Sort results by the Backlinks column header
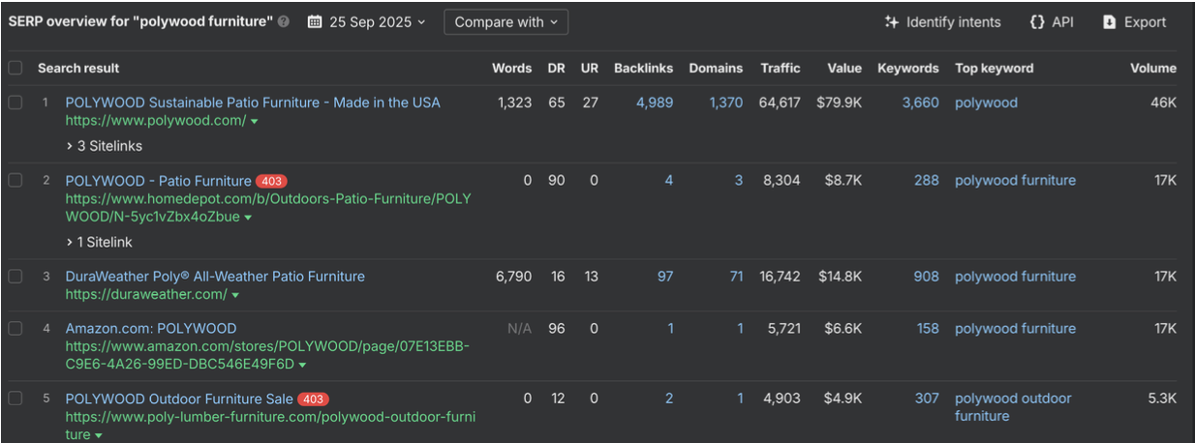Viewport: 1195px width, 443px height. (643, 68)
